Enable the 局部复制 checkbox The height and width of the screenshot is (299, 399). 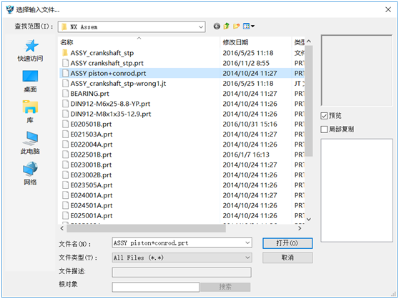tap(324, 129)
